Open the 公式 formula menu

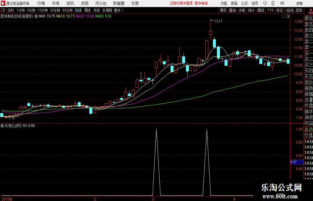click(244, 3)
